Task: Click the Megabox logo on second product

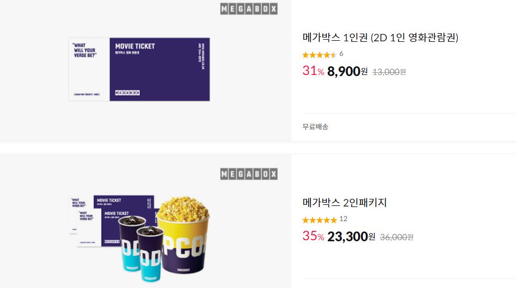Action: click(249, 174)
